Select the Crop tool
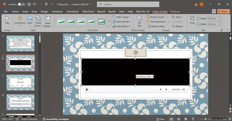 [192, 20]
